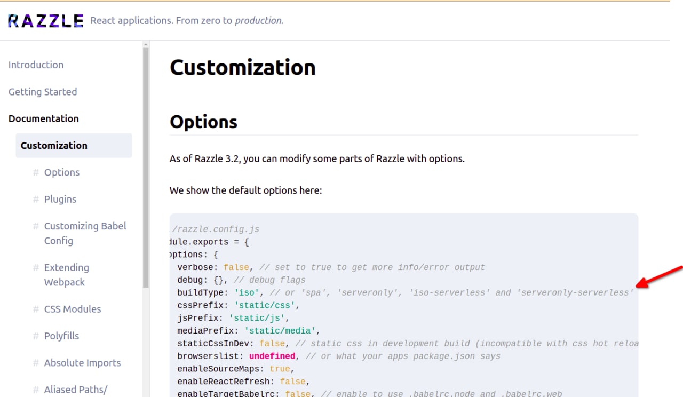The height and width of the screenshot is (397, 683).
Task: Click the Options section heading
Action: click(203, 122)
